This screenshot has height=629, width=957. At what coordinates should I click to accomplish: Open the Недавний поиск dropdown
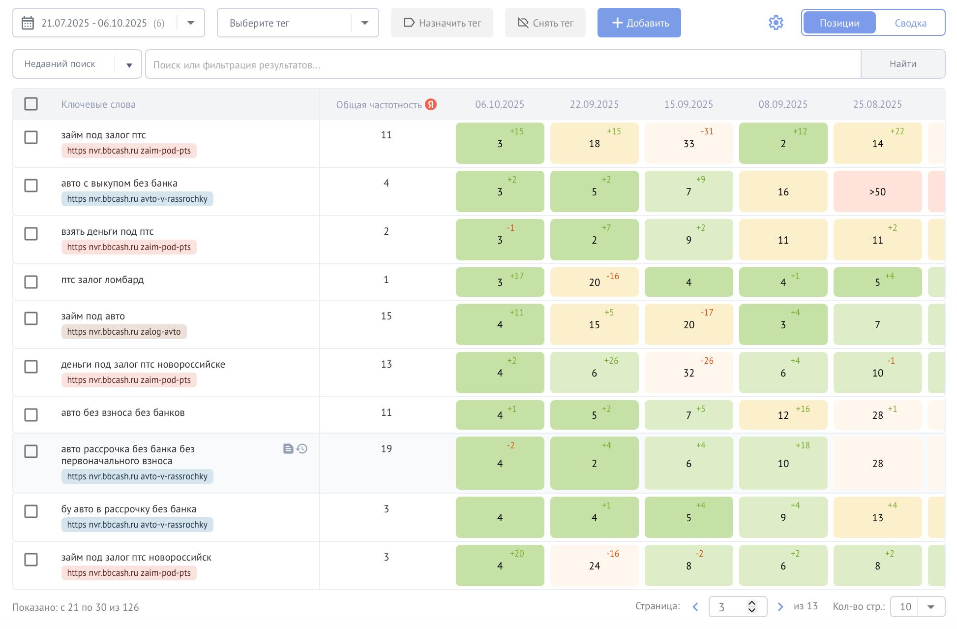[x=129, y=64]
